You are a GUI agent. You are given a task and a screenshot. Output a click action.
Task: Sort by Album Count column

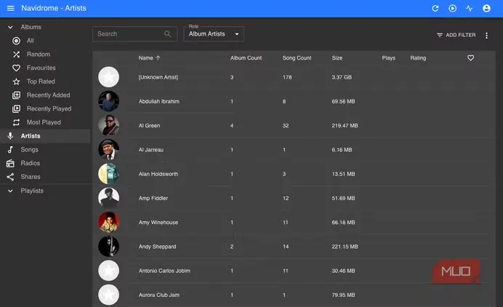point(246,57)
